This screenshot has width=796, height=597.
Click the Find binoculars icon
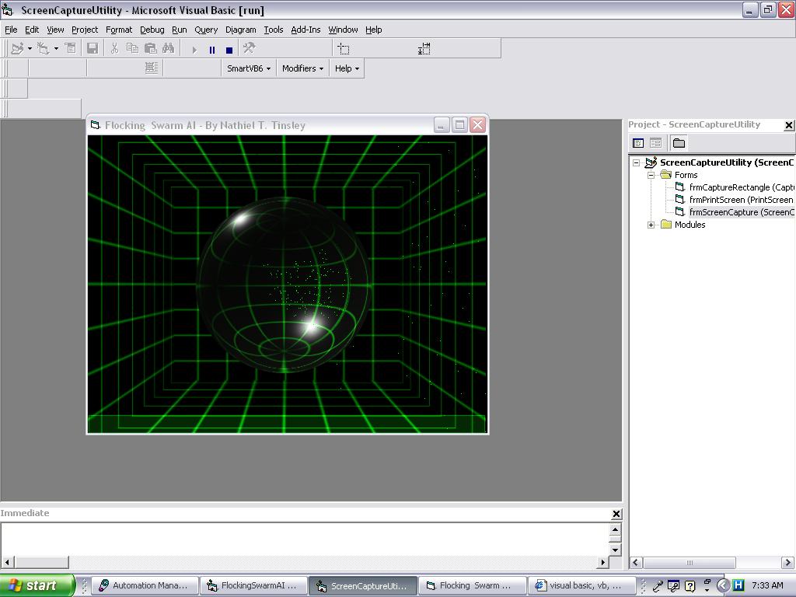pos(168,48)
